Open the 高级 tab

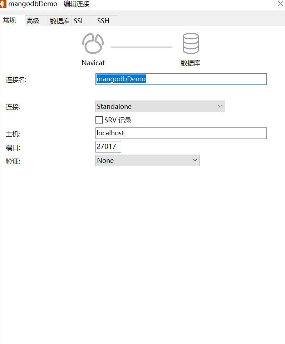tap(36, 21)
